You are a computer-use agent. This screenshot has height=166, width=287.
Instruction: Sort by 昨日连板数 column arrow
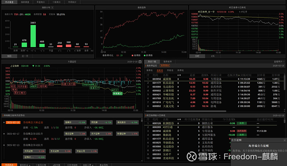coord(199,119)
